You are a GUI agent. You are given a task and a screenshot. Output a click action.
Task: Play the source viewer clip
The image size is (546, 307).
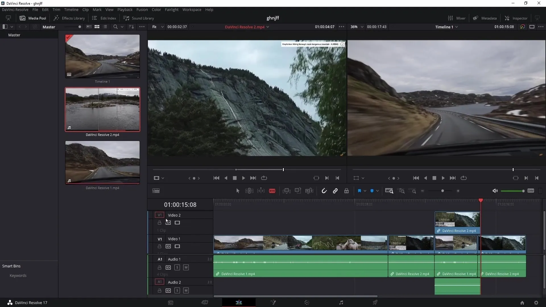click(x=244, y=178)
